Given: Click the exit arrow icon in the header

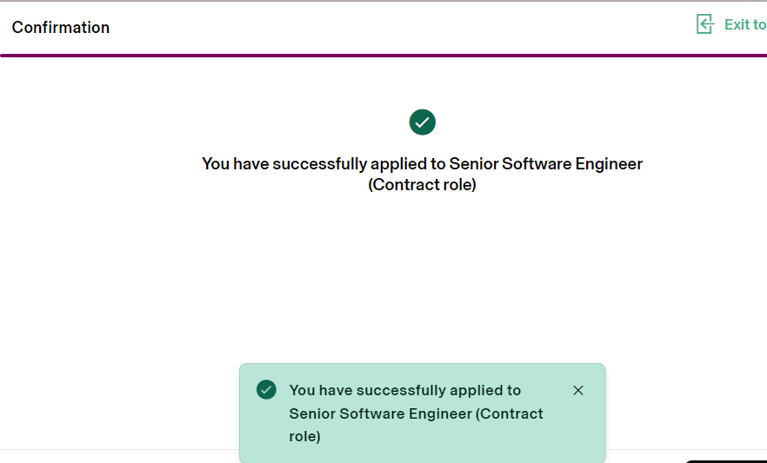Looking at the screenshot, I should 705,24.
